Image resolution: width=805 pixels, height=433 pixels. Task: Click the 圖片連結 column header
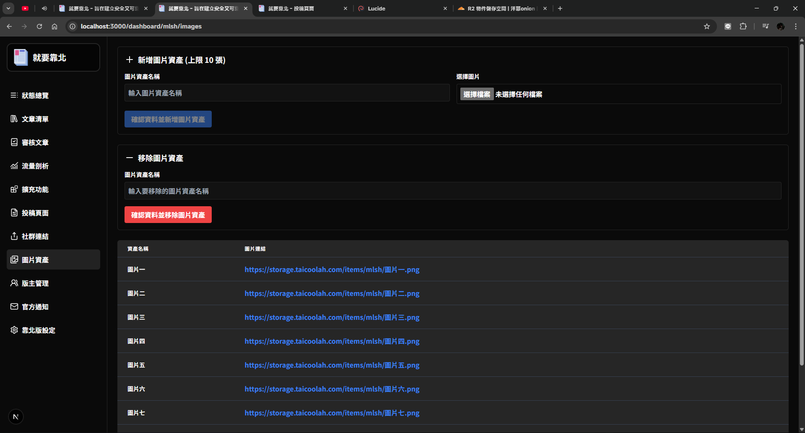[x=255, y=249]
